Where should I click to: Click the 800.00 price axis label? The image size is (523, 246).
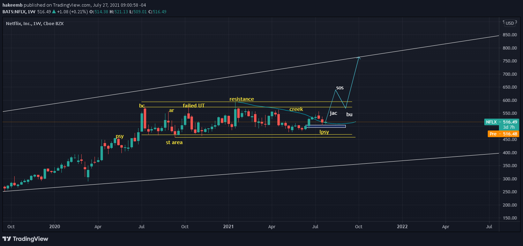[x=510, y=48]
